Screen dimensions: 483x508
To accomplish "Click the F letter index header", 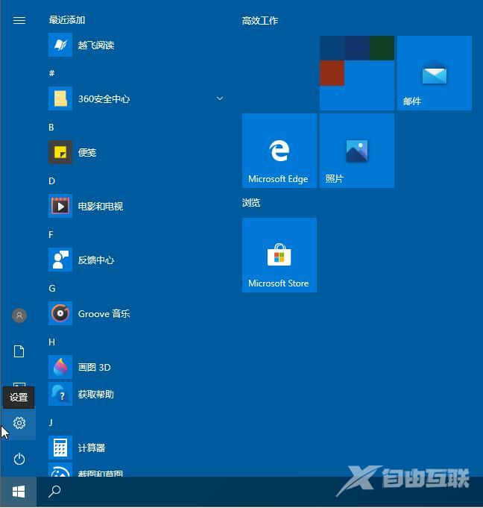I will pyautogui.click(x=51, y=234).
